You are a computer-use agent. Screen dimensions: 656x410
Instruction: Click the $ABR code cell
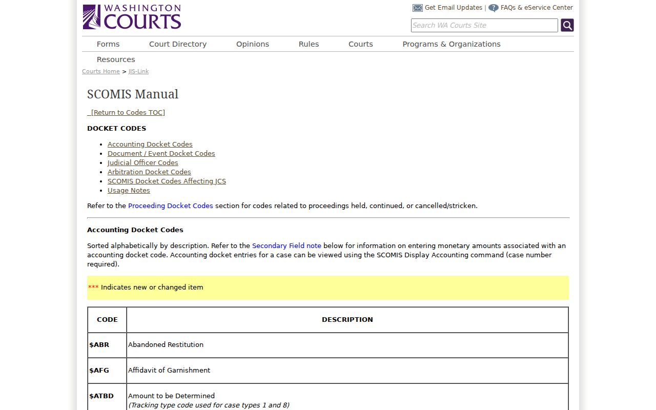tap(107, 345)
